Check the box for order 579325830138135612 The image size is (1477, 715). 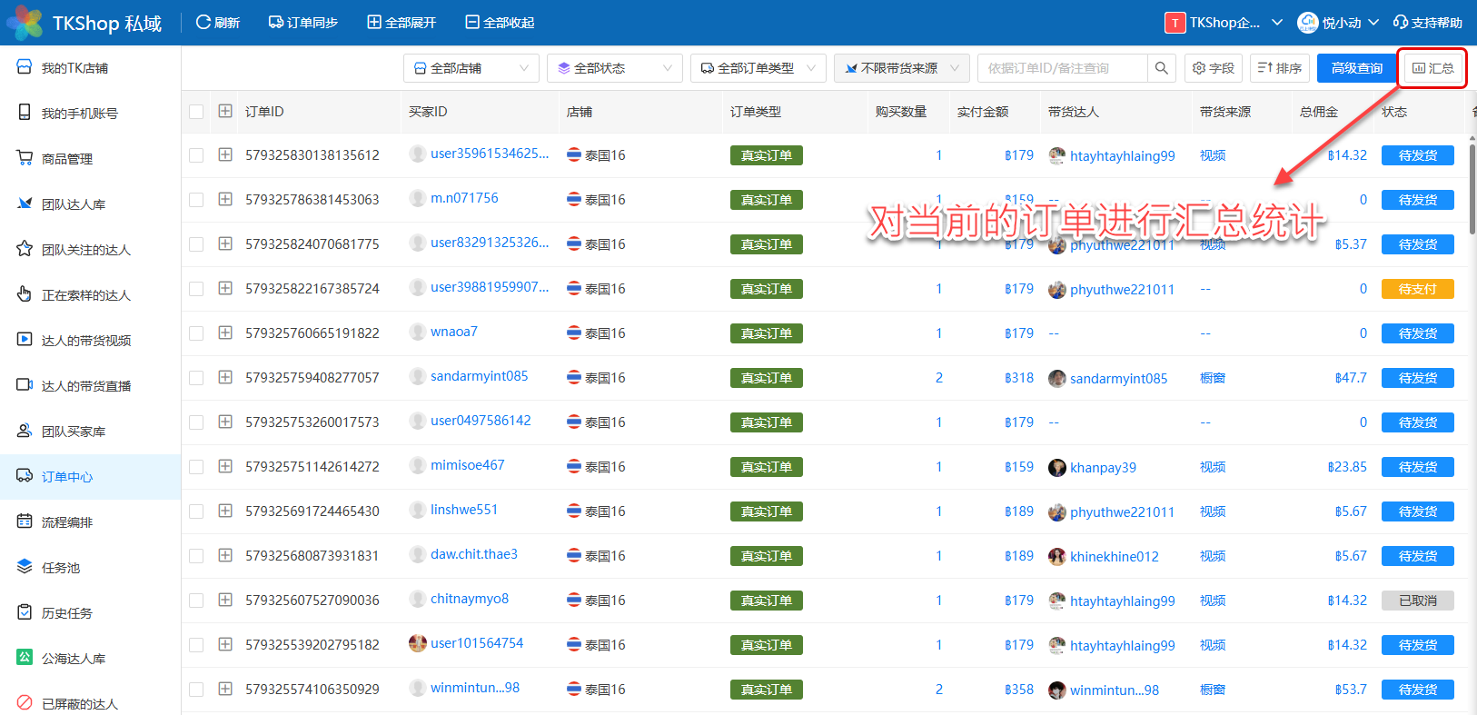tap(196, 155)
